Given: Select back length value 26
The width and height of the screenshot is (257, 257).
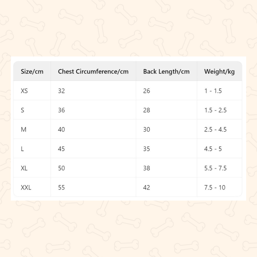Looking at the screenshot, I should tap(146, 91).
